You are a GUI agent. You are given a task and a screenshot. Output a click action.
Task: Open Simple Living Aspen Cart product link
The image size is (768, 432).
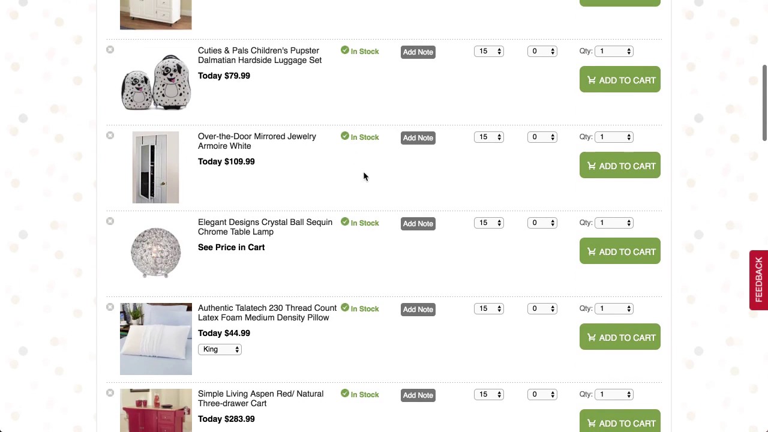click(x=260, y=398)
